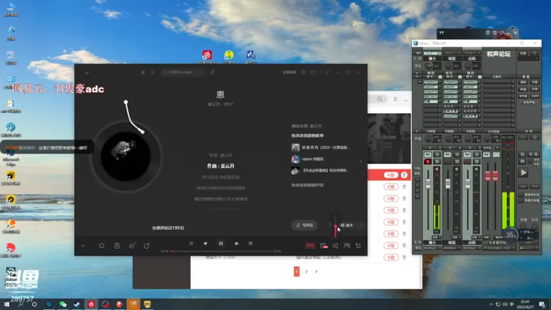Mute Mixer channel 2 speaker icon
This screenshot has height=310, width=551.
click(457, 169)
